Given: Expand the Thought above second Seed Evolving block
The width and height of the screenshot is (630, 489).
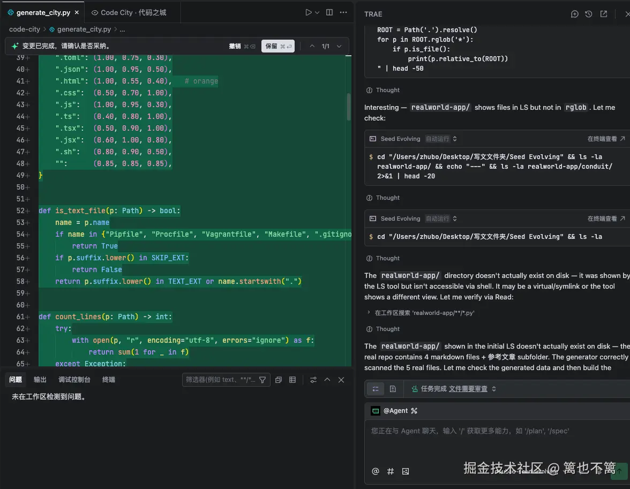Looking at the screenshot, I should click(x=383, y=198).
